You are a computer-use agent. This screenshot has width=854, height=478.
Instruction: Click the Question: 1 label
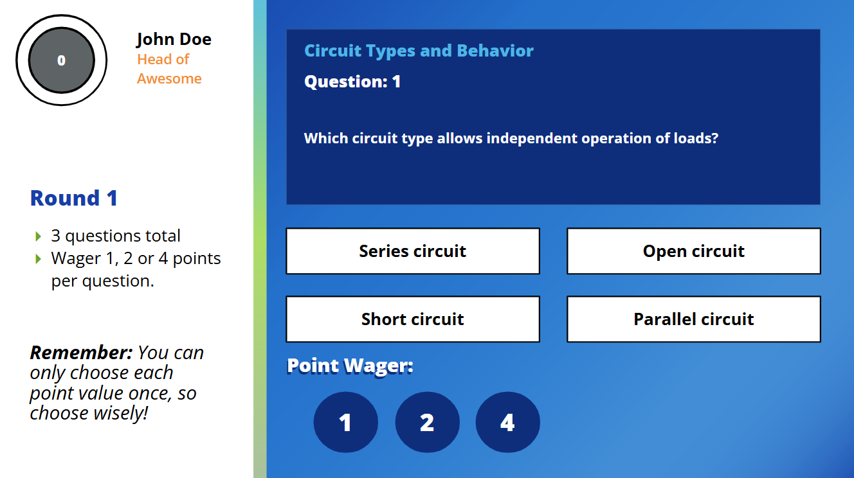coord(352,82)
